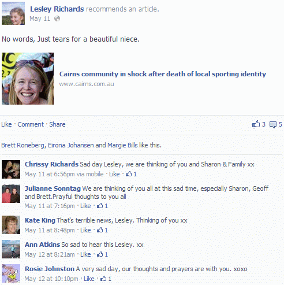Like Lesley Richards' post

[x=6, y=124]
